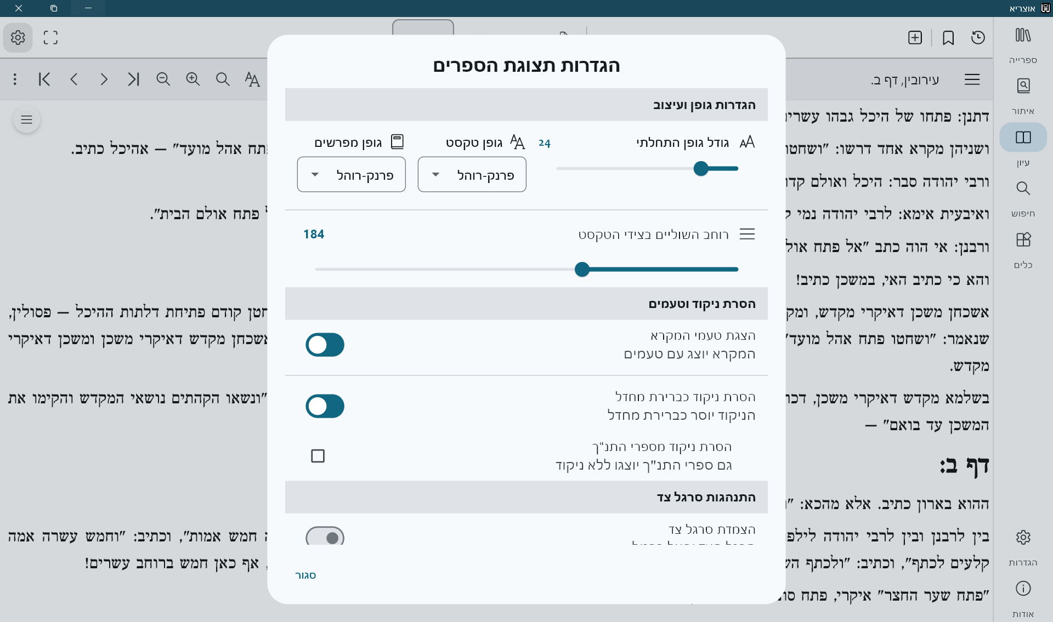Toggle the הצגת טעמי המקרא switch
The image size is (1053, 622).
[325, 345]
